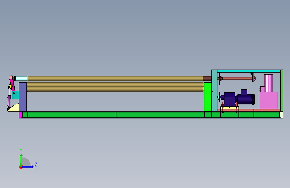Select the lower tan roller pair
Screen dimensions: 290x188
[115, 87]
